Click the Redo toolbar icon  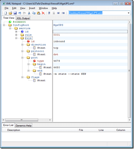(24, 13)
